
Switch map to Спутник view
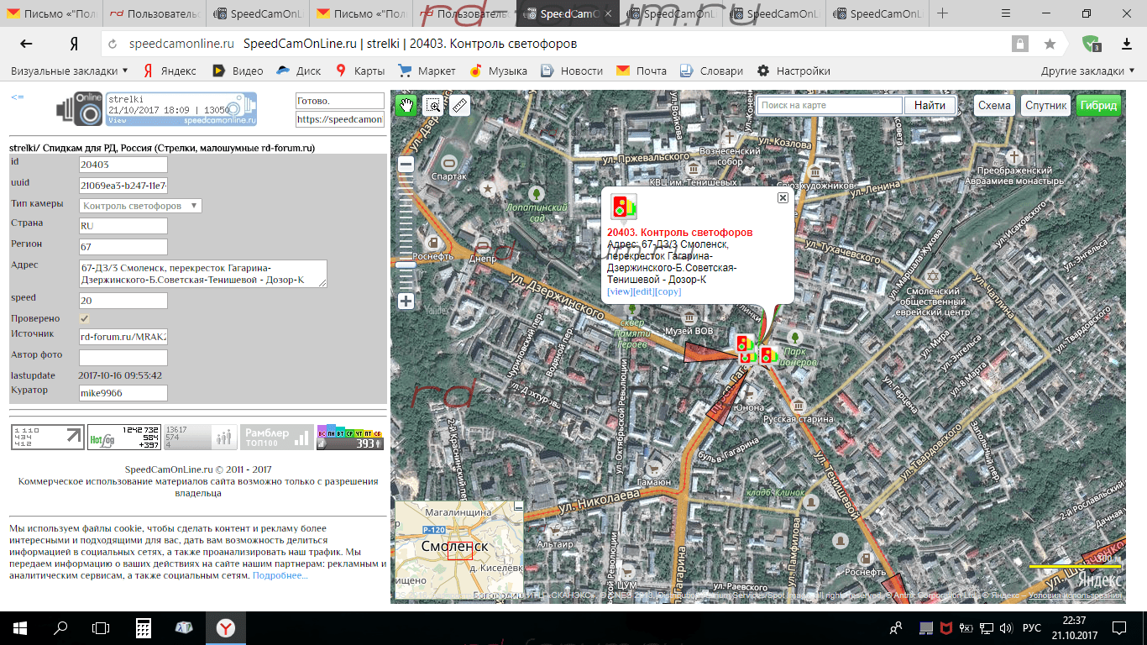tap(1045, 105)
